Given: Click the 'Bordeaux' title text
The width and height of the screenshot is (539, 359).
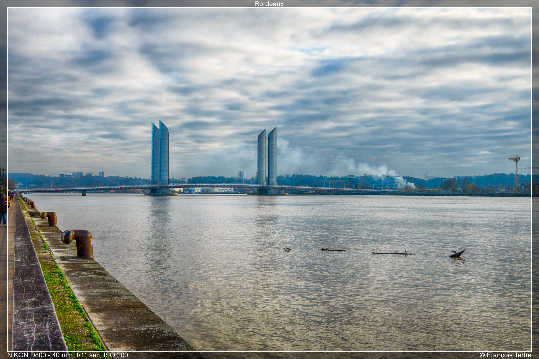Looking at the screenshot, I should [269, 4].
